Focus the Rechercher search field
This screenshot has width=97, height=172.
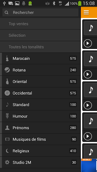(40, 12)
